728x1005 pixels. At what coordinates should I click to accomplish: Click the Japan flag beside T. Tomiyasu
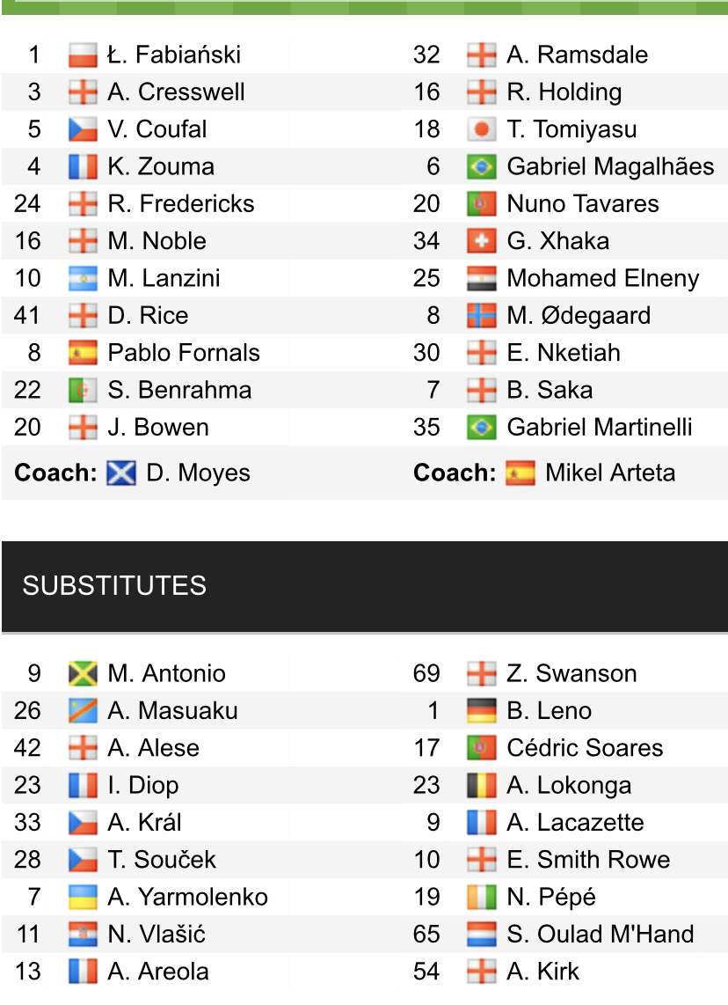(x=482, y=129)
